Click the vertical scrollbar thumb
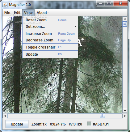Viewport: 130px width, 132px height. tap(125, 24)
